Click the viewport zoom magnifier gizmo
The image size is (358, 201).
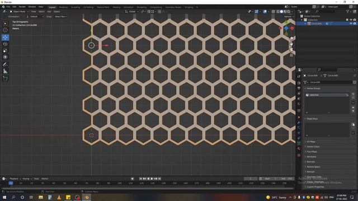pos(291,39)
